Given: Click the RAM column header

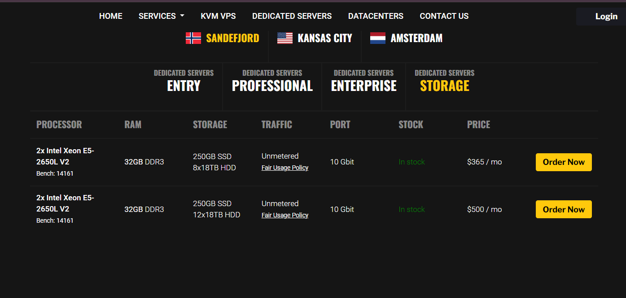Looking at the screenshot, I should (x=133, y=125).
